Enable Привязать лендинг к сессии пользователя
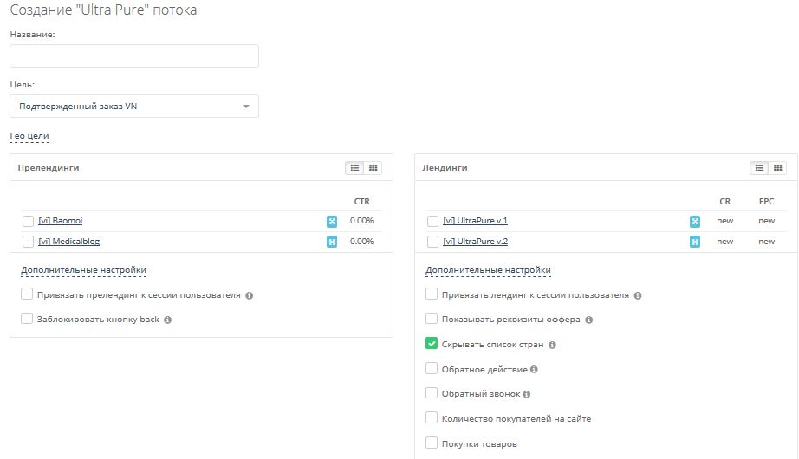 pyautogui.click(x=432, y=294)
